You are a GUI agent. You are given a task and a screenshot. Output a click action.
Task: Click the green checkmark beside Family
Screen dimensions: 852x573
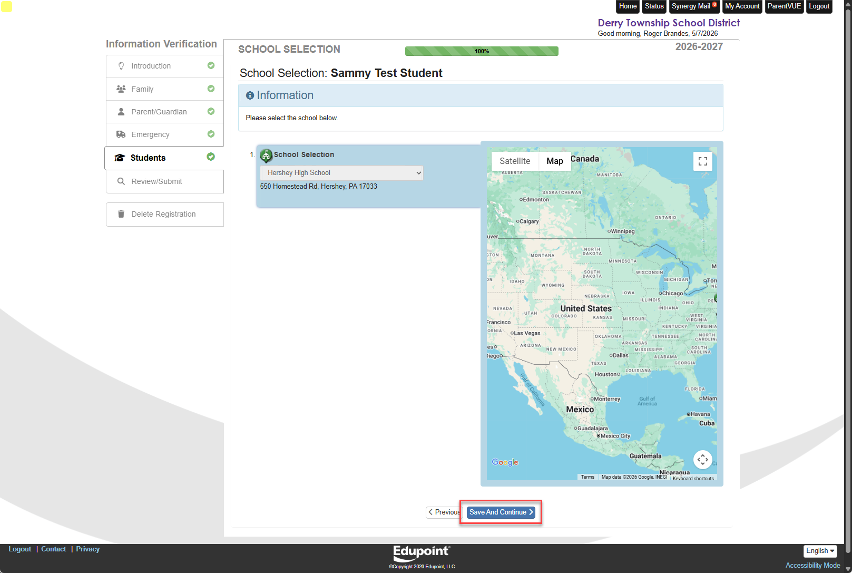pos(211,89)
